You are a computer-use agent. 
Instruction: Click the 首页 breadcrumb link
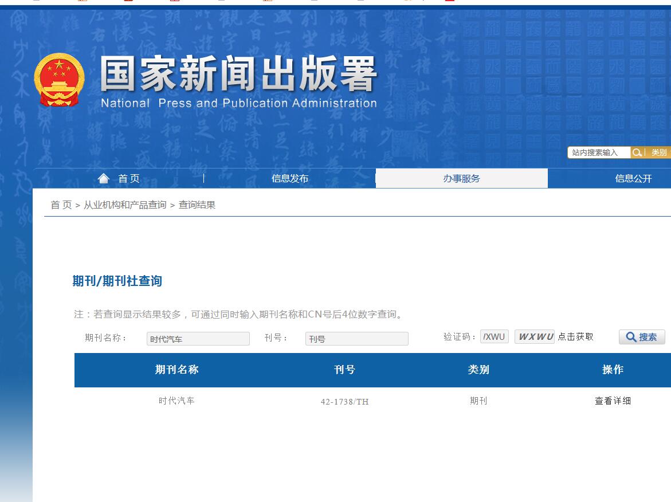[x=61, y=205]
